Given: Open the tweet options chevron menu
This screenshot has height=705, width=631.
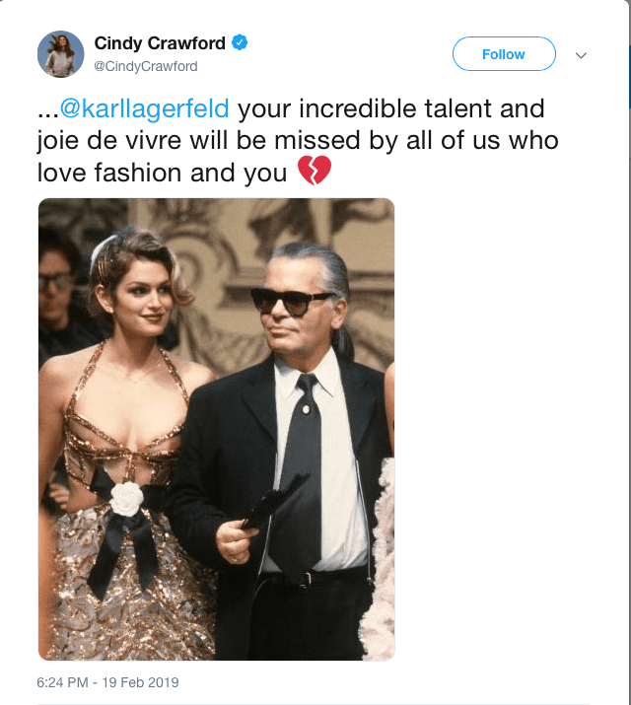Looking at the screenshot, I should click(x=581, y=55).
